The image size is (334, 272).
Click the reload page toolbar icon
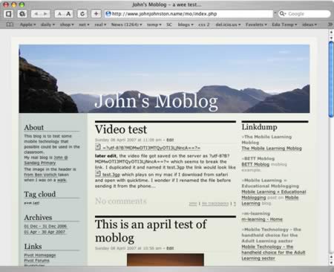[x=82, y=14]
